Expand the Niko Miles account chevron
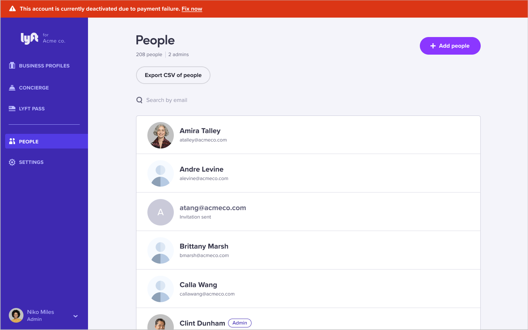The height and width of the screenshot is (330, 528). click(76, 316)
